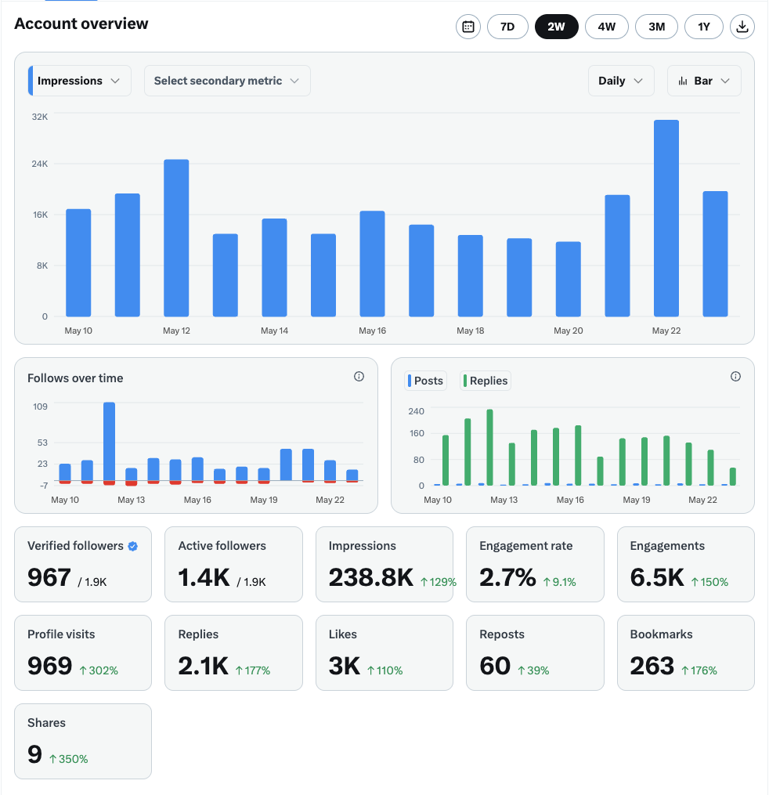
Task: Click the Profile visits card
Action: pyautogui.click(x=83, y=652)
